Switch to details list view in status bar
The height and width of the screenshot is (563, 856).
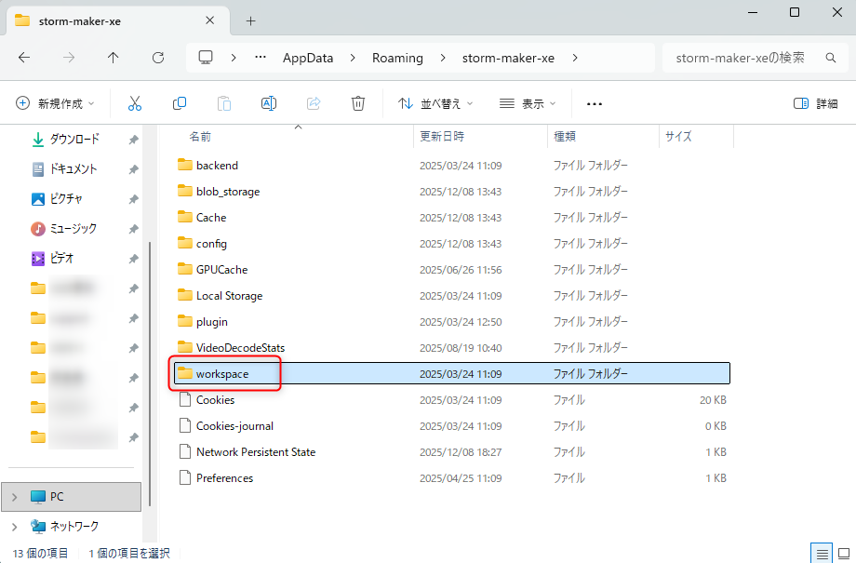click(x=822, y=554)
